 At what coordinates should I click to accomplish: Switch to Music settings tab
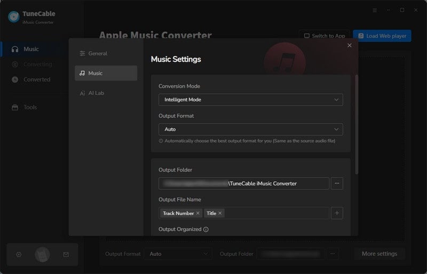pyautogui.click(x=106, y=73)
